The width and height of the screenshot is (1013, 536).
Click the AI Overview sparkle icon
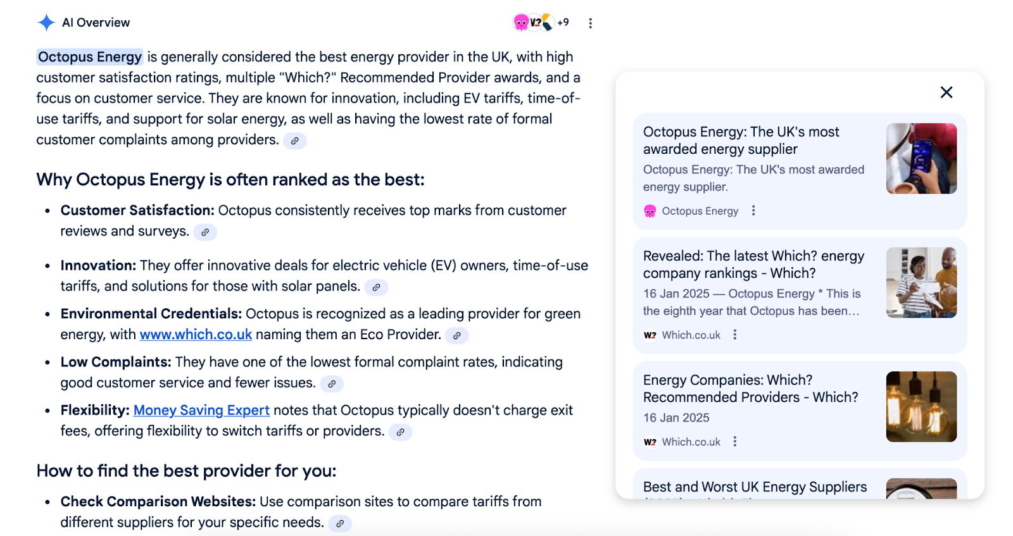pyautogui.click(x=46, y=22)
